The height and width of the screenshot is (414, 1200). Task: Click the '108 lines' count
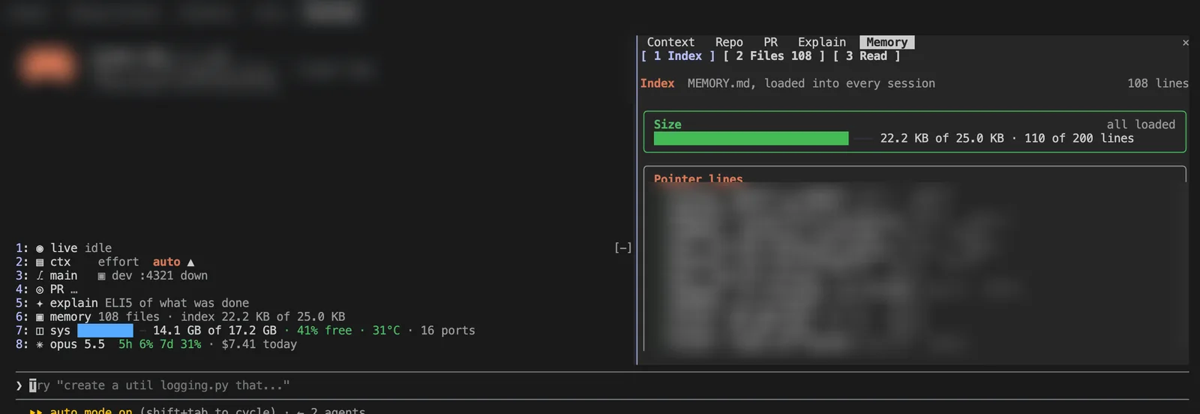click(x=1158, y=84)
